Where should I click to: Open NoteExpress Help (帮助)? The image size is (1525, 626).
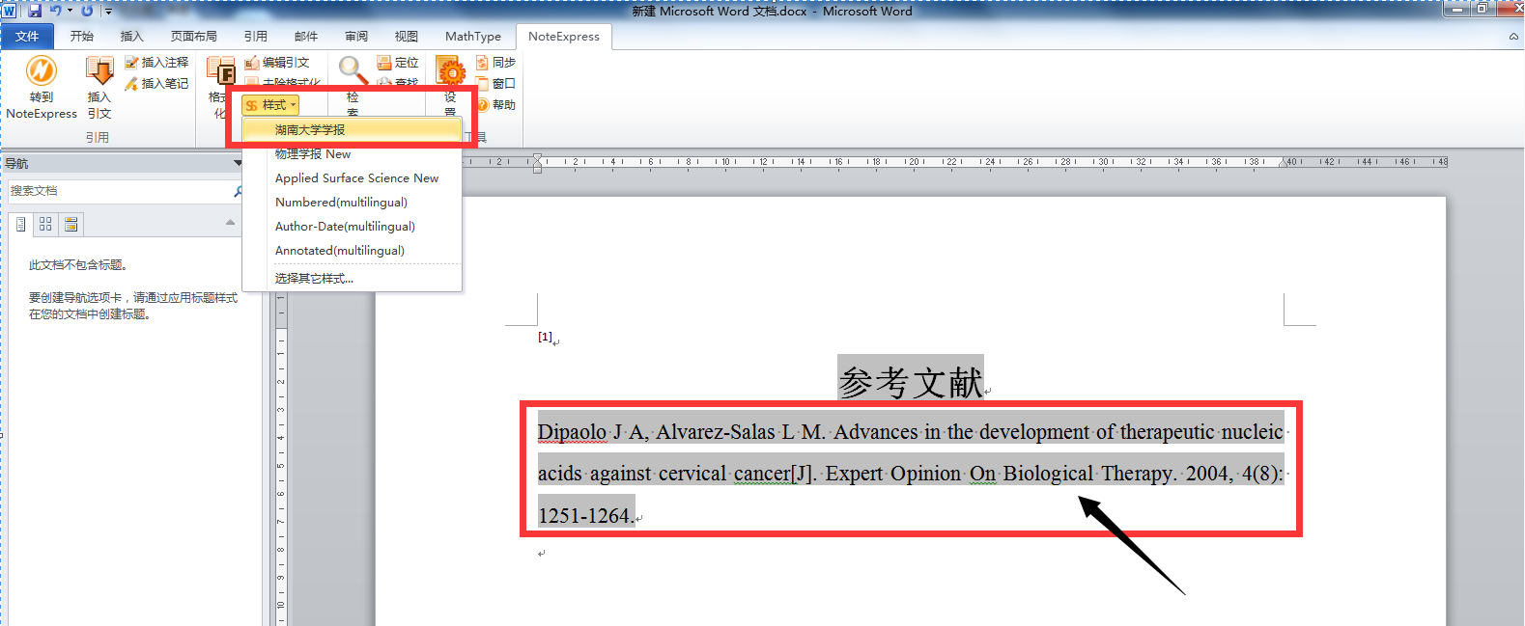pos(495,105)
